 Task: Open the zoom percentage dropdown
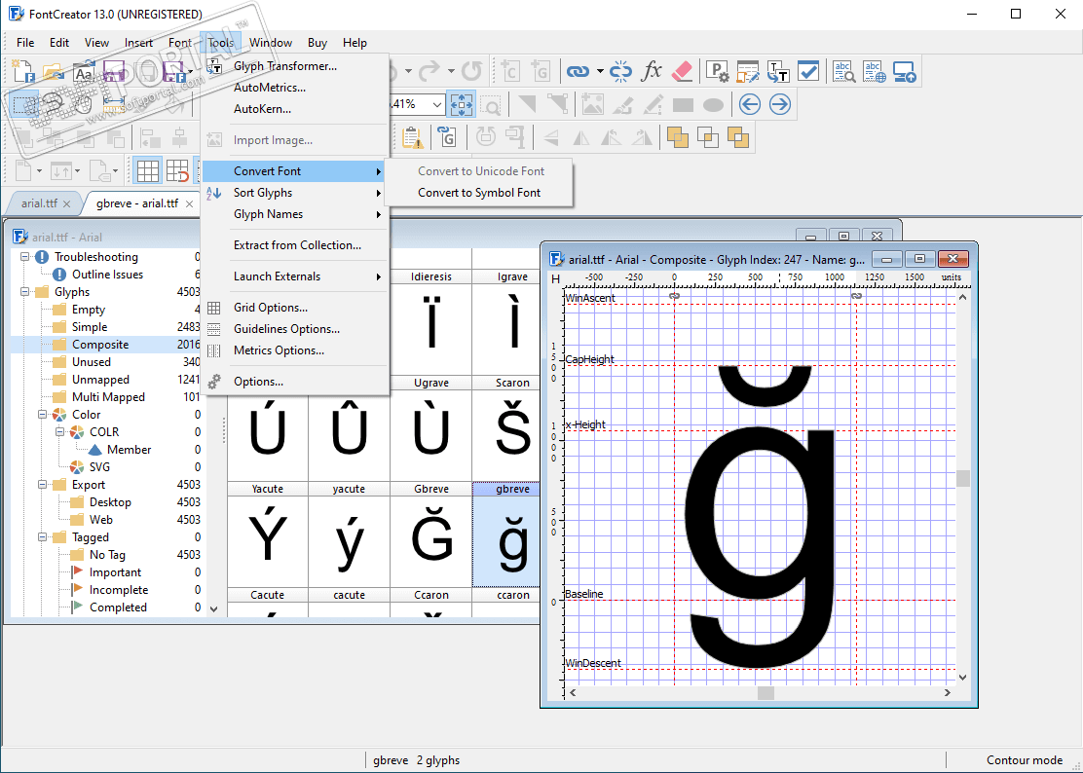click(436, 105)
